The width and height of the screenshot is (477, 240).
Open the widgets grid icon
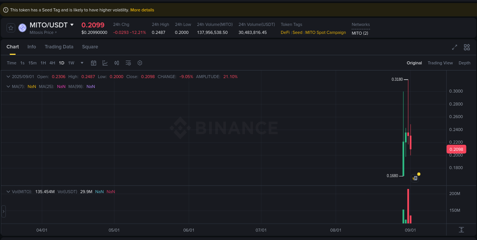coord(467,47)
